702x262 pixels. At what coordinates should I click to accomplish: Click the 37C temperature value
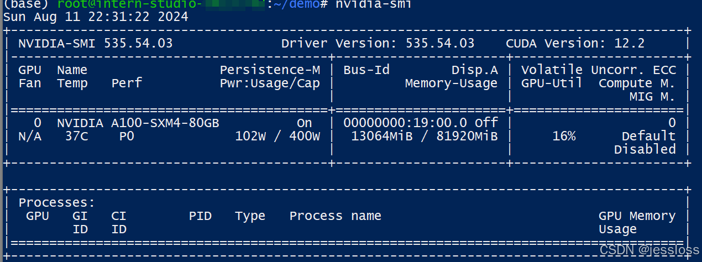(x=76, y=136)
